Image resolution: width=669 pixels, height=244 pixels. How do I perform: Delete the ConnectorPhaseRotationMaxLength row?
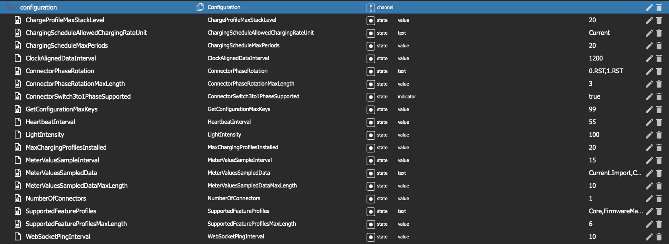(x=659, y=84)
